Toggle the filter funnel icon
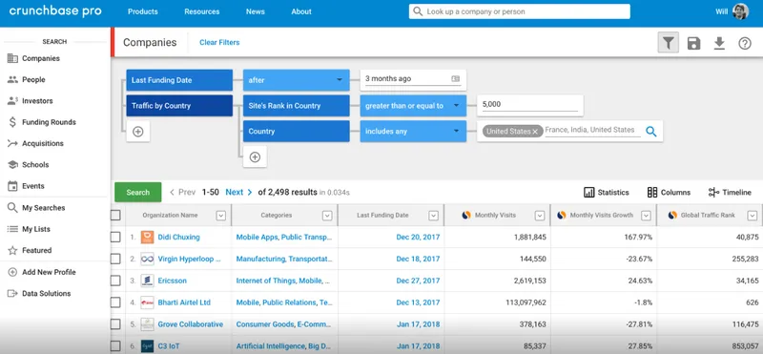The width and height of the screenshot is (763, 354). click(x=669, y=43)
